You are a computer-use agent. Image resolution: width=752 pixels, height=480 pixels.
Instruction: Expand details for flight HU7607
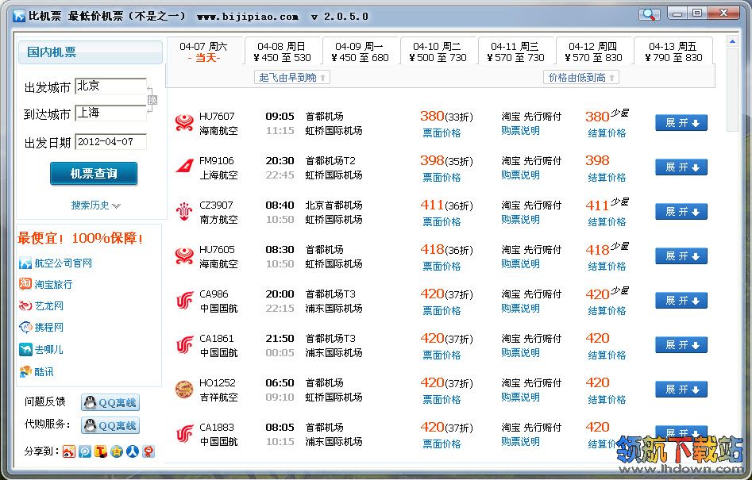pyautogui.click(x=681, y=123)
